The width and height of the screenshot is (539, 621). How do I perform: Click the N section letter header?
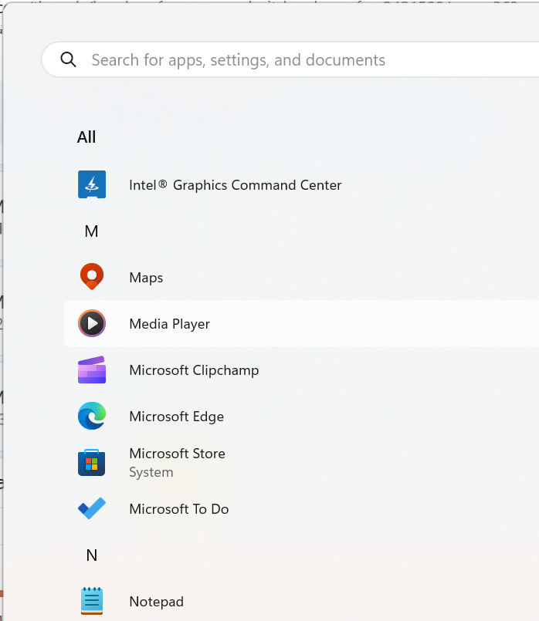click(x=91, y=555)
